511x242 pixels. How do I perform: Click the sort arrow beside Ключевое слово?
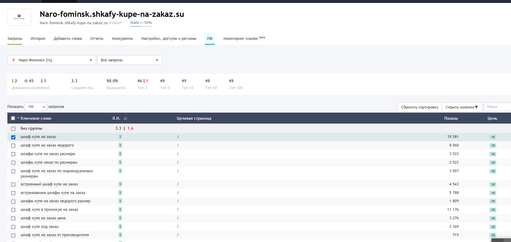[x=18, y=118]
